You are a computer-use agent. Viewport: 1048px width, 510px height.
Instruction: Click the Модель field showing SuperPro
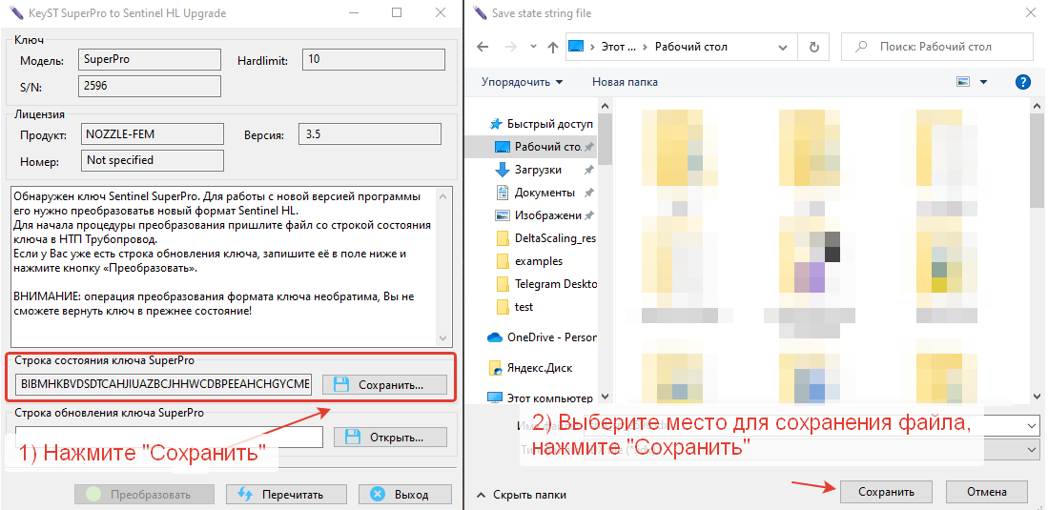150,59
